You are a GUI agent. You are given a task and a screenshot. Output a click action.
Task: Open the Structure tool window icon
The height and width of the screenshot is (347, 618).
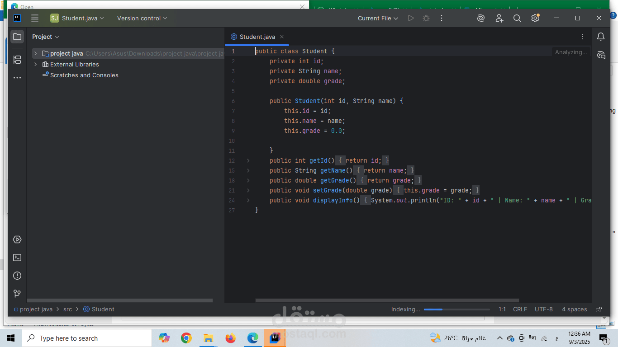17,60
